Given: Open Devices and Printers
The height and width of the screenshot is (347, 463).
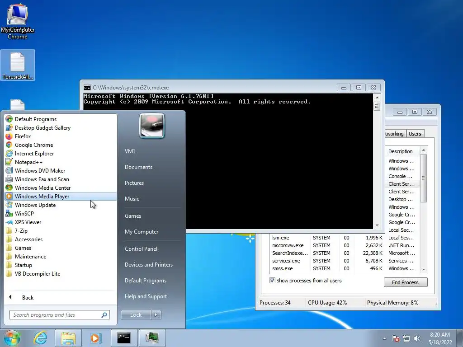Looking at the screenshot, I should coord(148,265).
